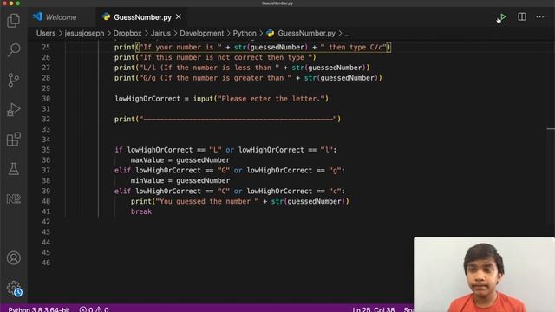Open the Testing flask view

pyautogui.click(x=14, y=169)
